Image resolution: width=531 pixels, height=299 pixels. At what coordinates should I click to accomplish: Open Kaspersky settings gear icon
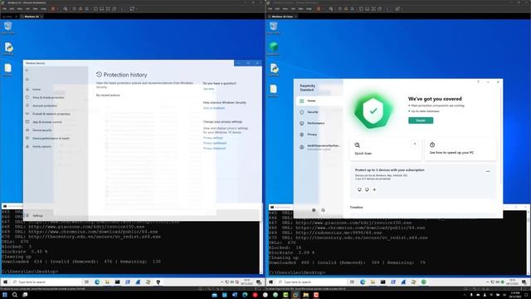[314, 210]
